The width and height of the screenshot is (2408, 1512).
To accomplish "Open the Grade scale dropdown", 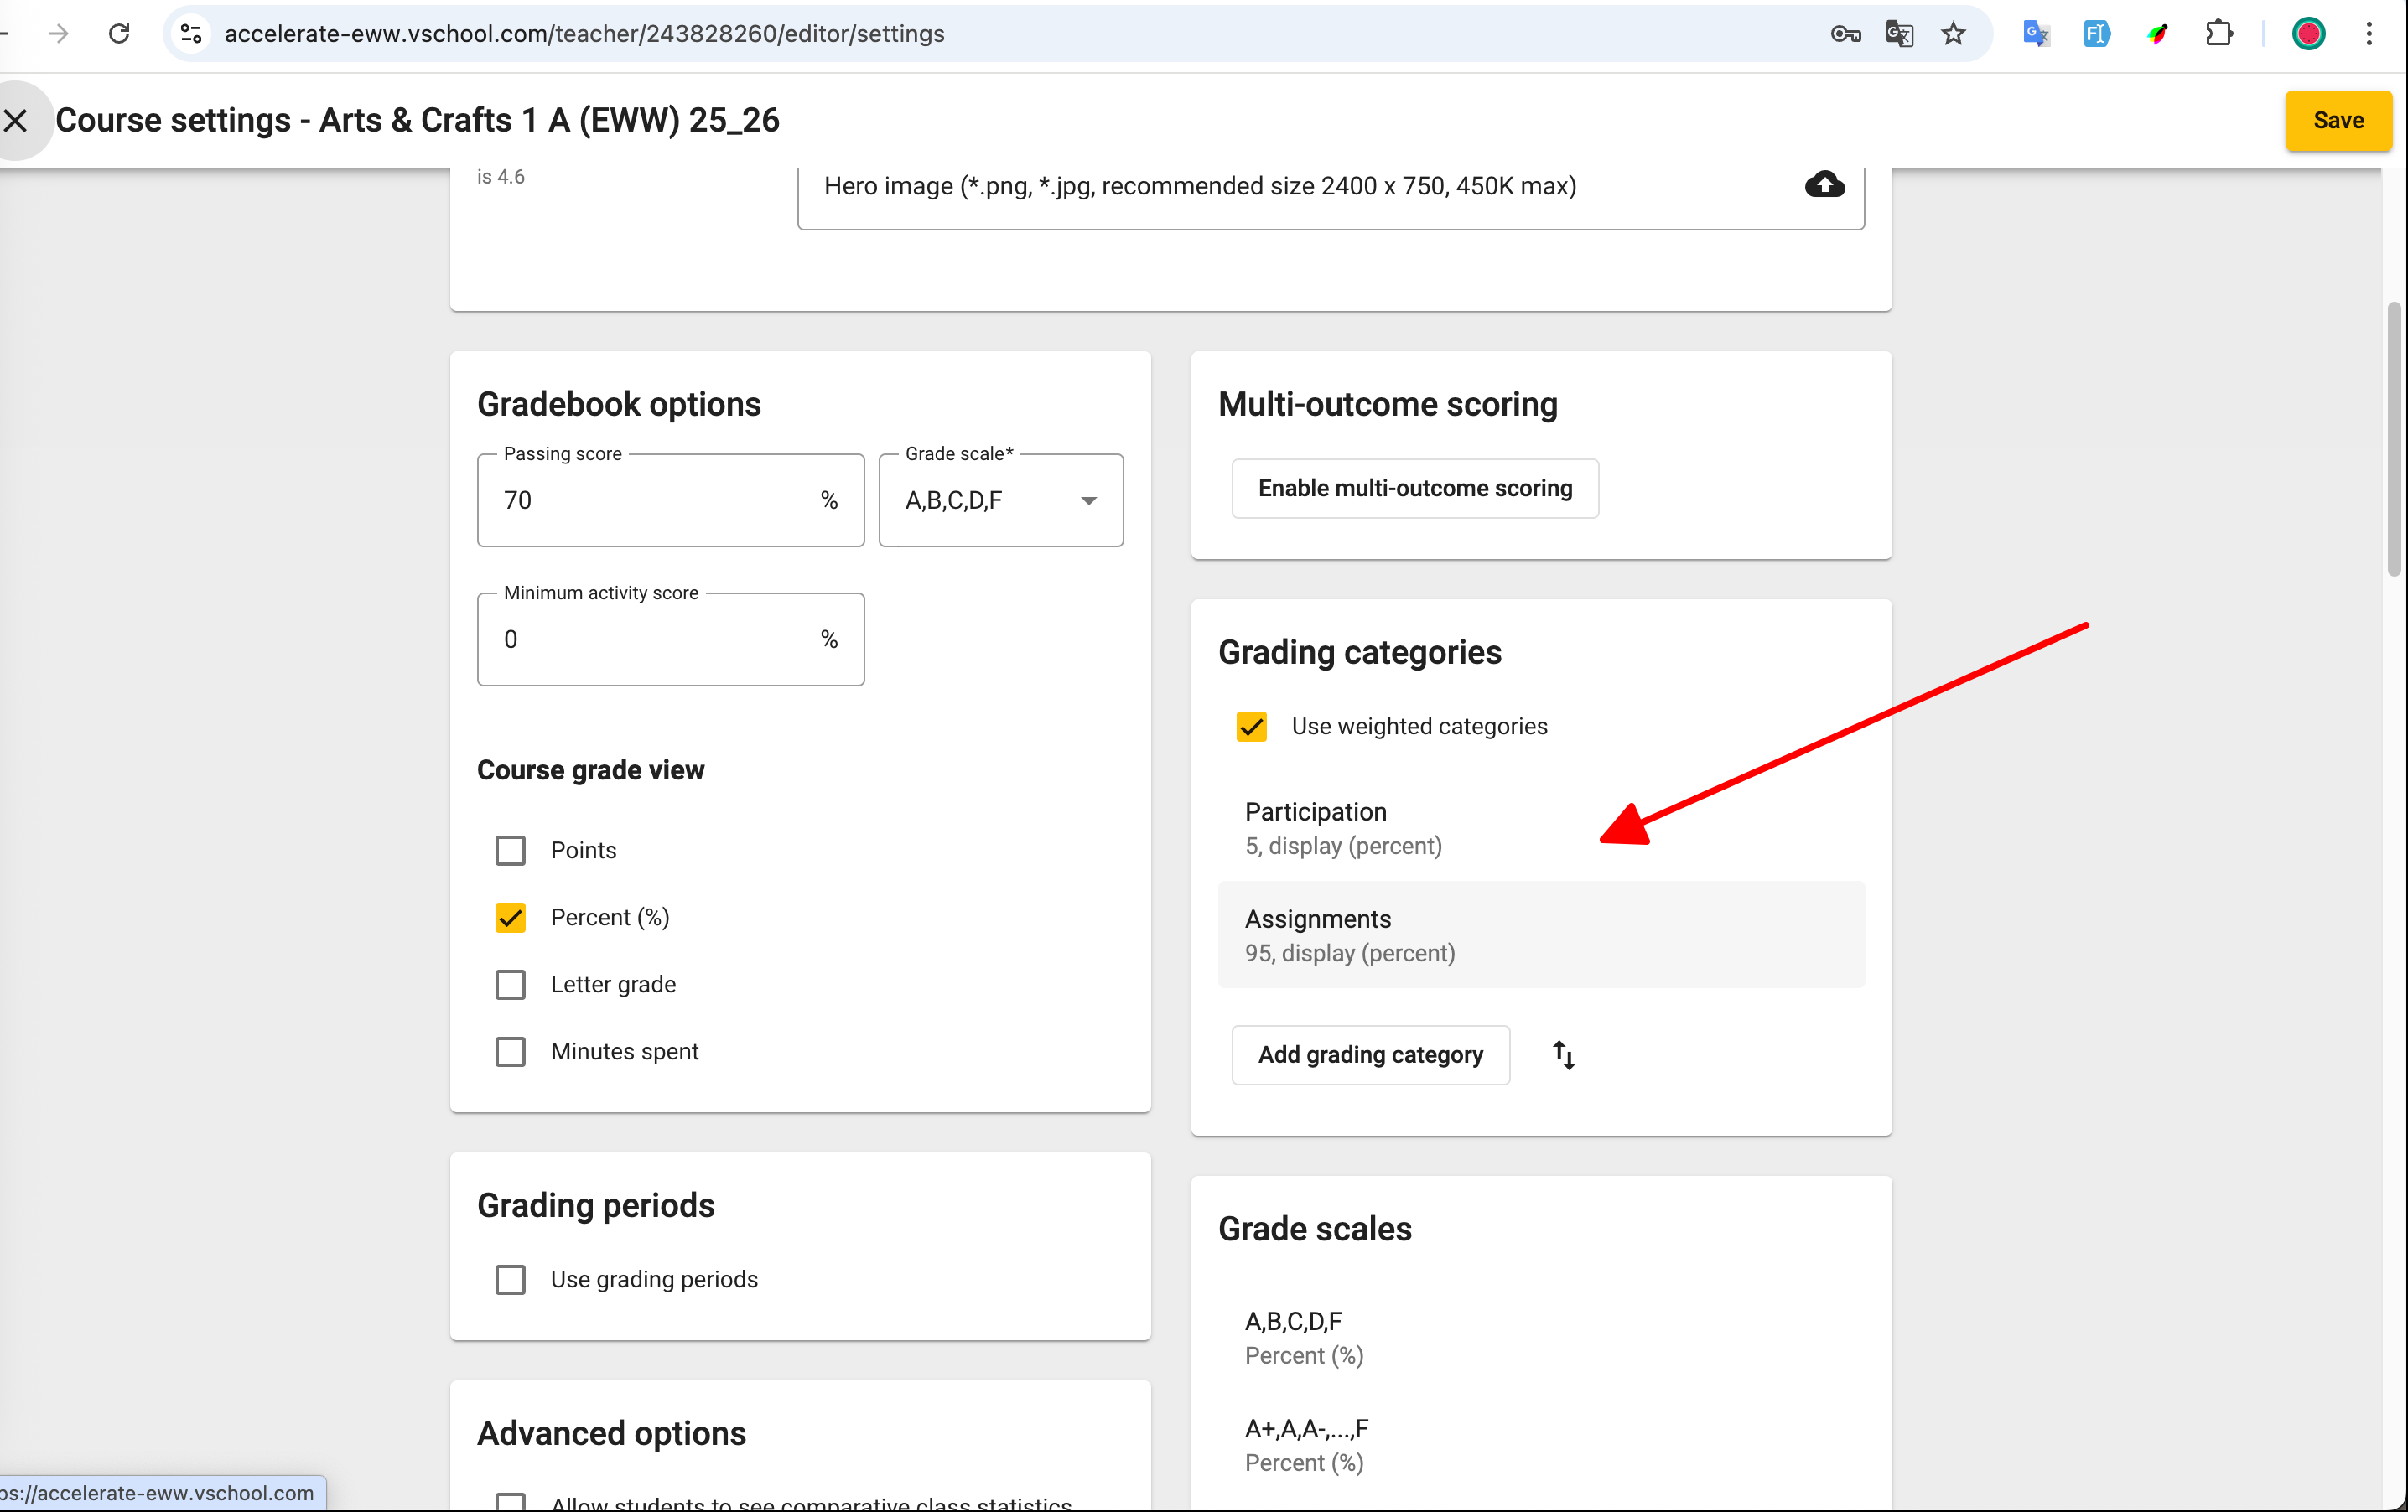I will [1000, 500].
